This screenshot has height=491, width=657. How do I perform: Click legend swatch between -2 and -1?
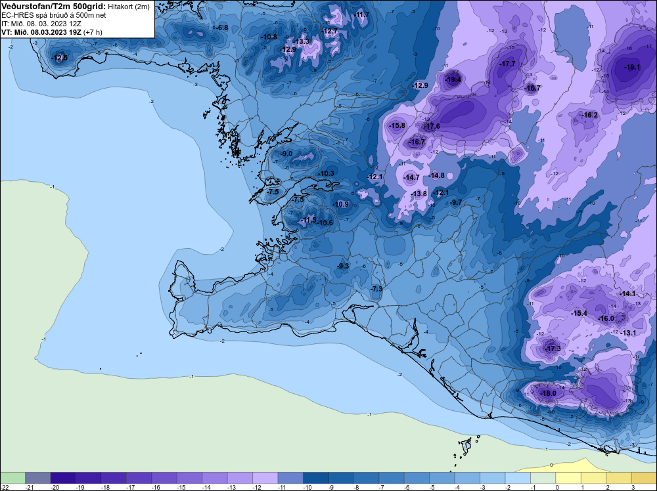click(x=518, y=478)
